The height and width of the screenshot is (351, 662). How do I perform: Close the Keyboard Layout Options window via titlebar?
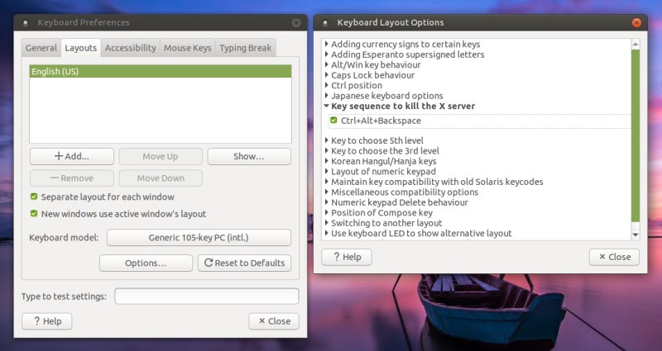click(636, 22)
